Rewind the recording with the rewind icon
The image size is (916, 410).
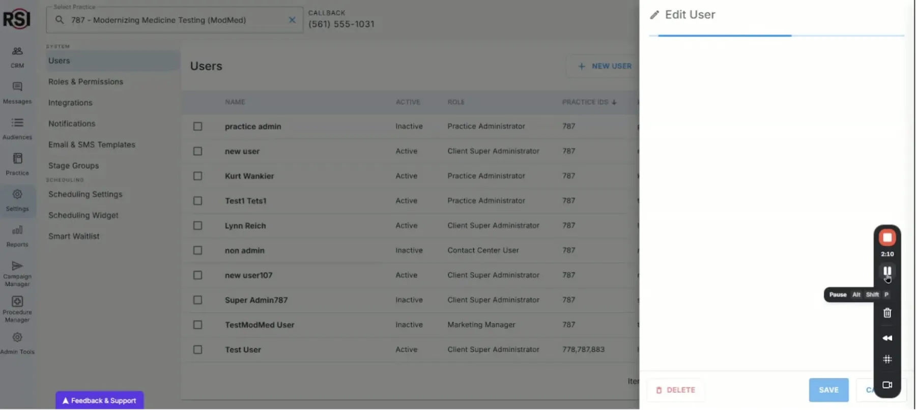[887, 338]
